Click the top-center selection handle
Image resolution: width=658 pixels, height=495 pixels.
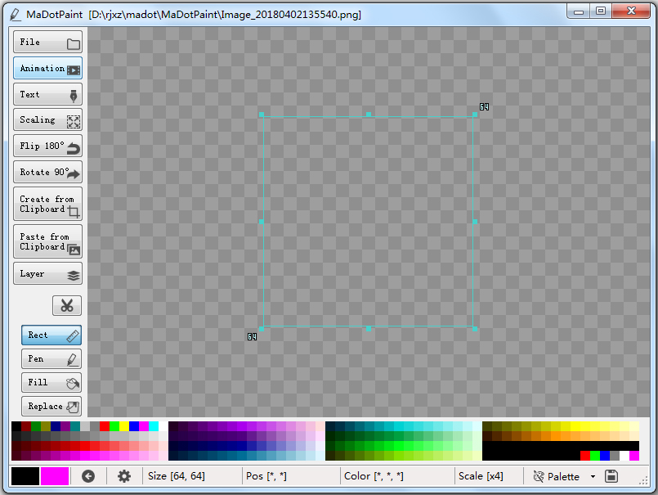tap(369, 115)
